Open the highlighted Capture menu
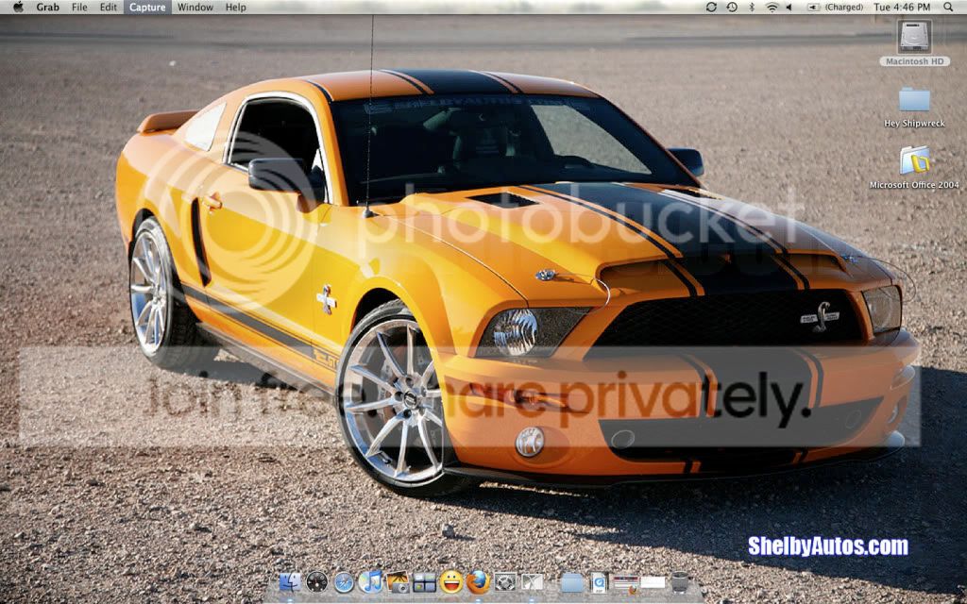The width and height of the screenshot is (967, 604). pyautogui.click(x=147, y=8)
